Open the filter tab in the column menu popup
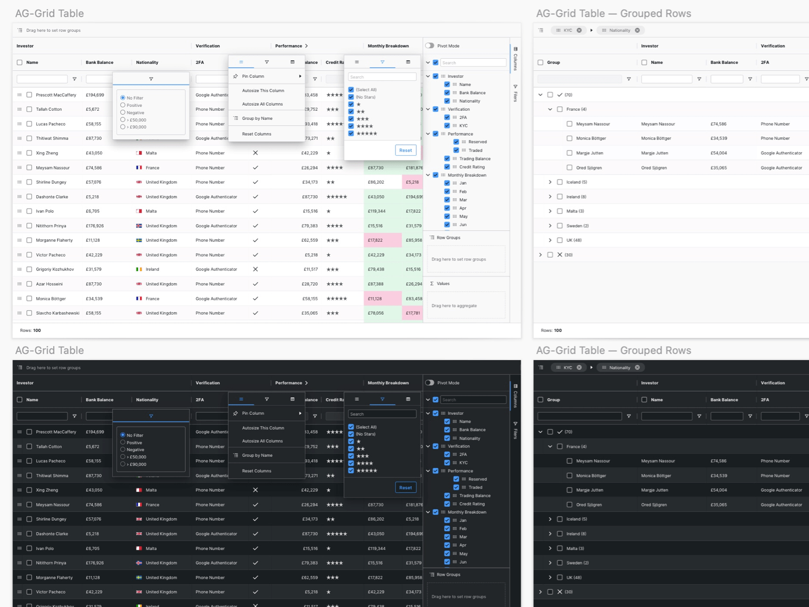809x607 pixels. click(x=266, y=62)
